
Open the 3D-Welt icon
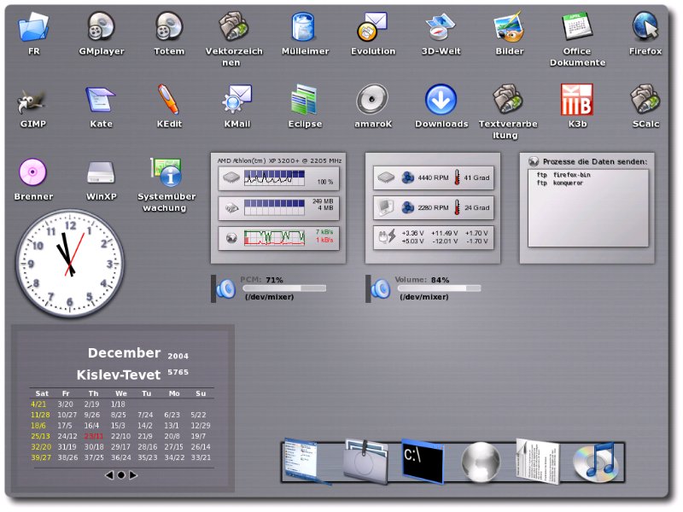tap(441, 26)
